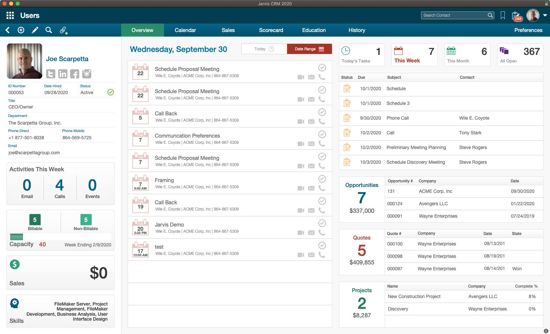The height and width of the screenshot is (334, 550).
Task: Open Joe Scarpetta's Facebook profile icon
Action: point(75,74)
